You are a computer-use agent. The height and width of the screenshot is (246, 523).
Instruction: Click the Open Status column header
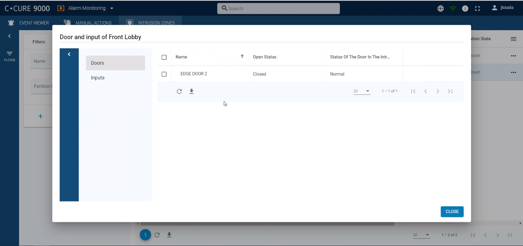point(264,57)
